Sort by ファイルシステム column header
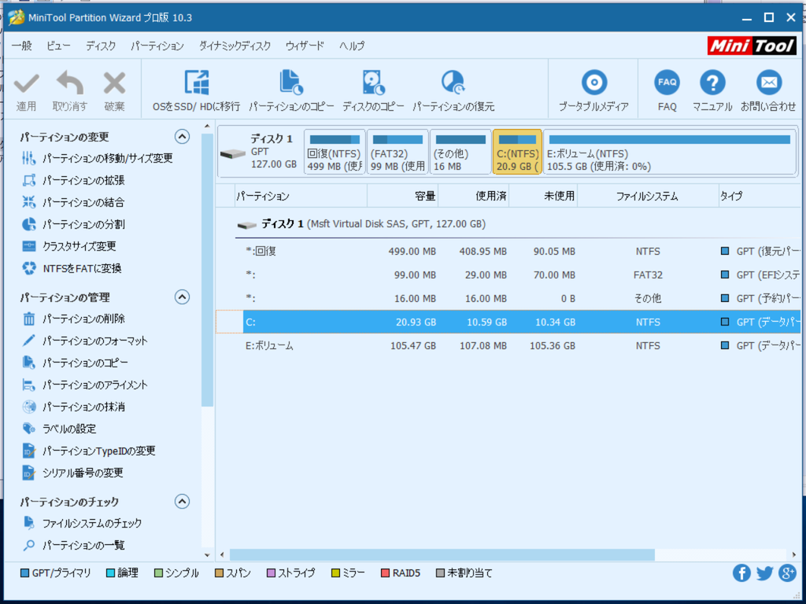806x604 pixels. point(648,196)
